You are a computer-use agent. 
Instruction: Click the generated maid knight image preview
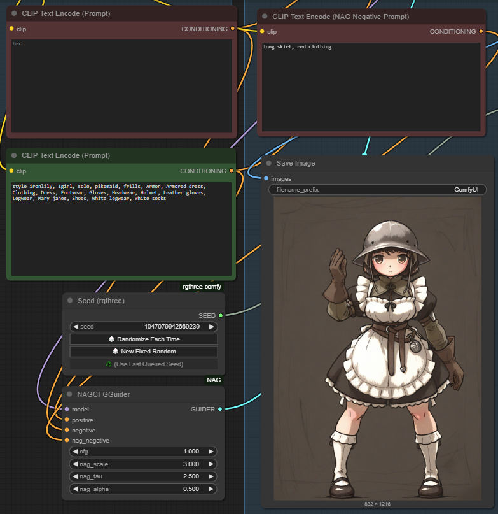click(x=377, y=348)
